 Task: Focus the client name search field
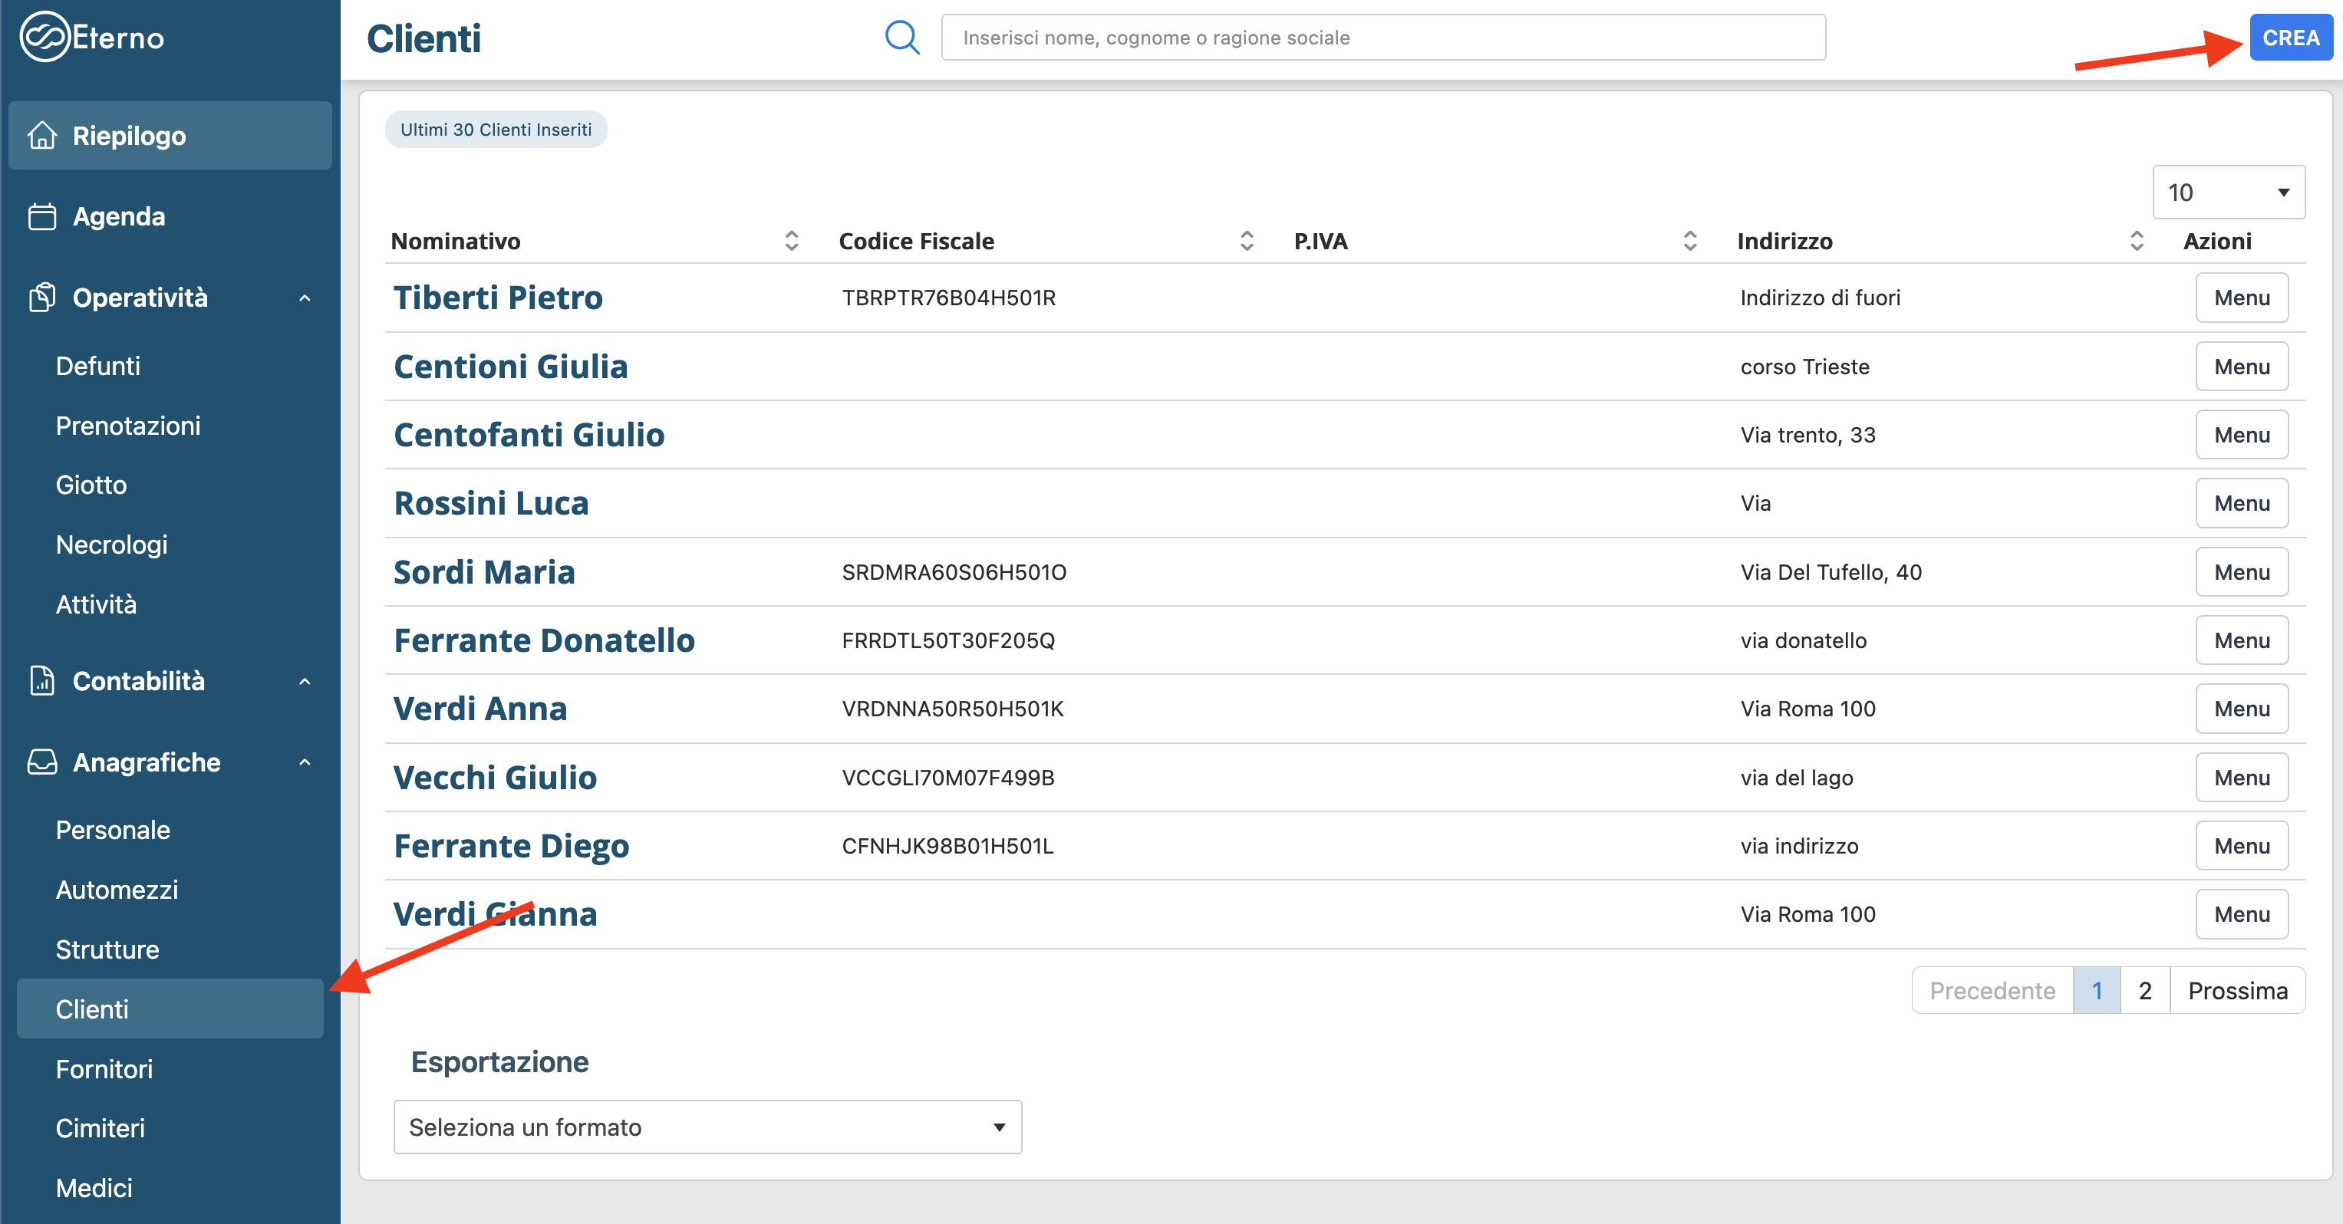coord(1382,38)
